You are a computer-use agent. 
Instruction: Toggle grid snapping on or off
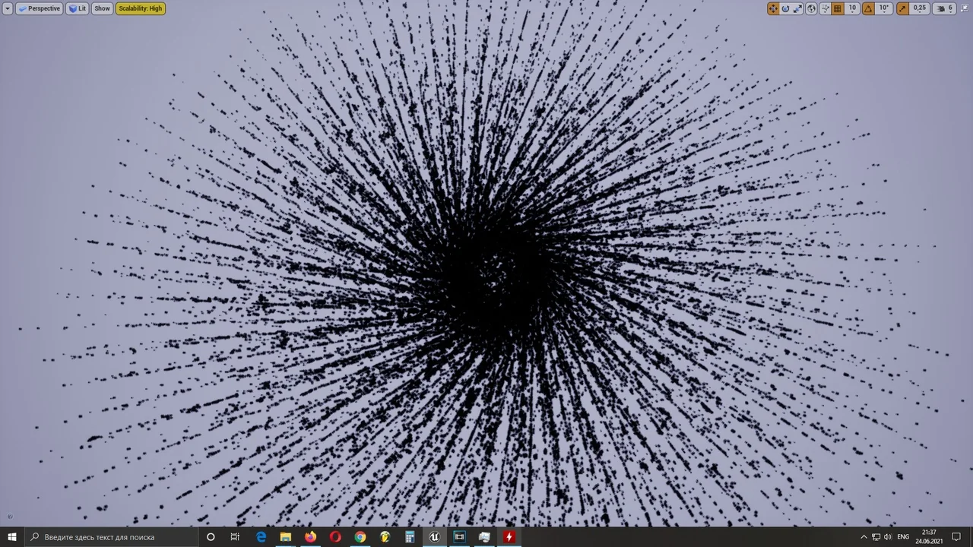click(x=838, y=8)
